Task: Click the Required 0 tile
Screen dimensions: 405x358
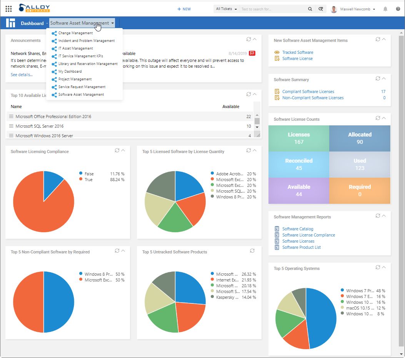Action: [360, 191]
